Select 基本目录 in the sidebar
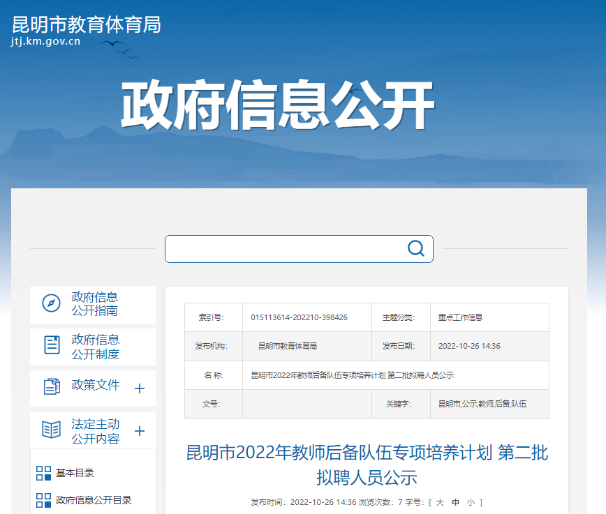Image resolution: width=606 pixels, height=514 pixels. (x=75, y=474)
